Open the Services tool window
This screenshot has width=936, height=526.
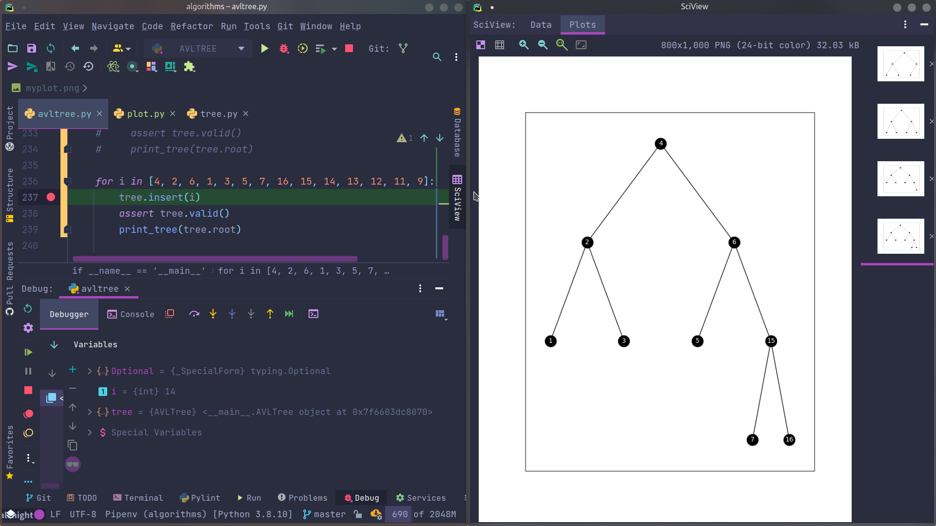(421, 498)
